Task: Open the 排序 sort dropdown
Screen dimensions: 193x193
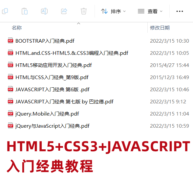Action: 113,11
